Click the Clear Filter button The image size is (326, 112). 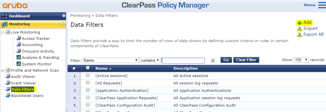pyautogui.click(x=246, y=60)
